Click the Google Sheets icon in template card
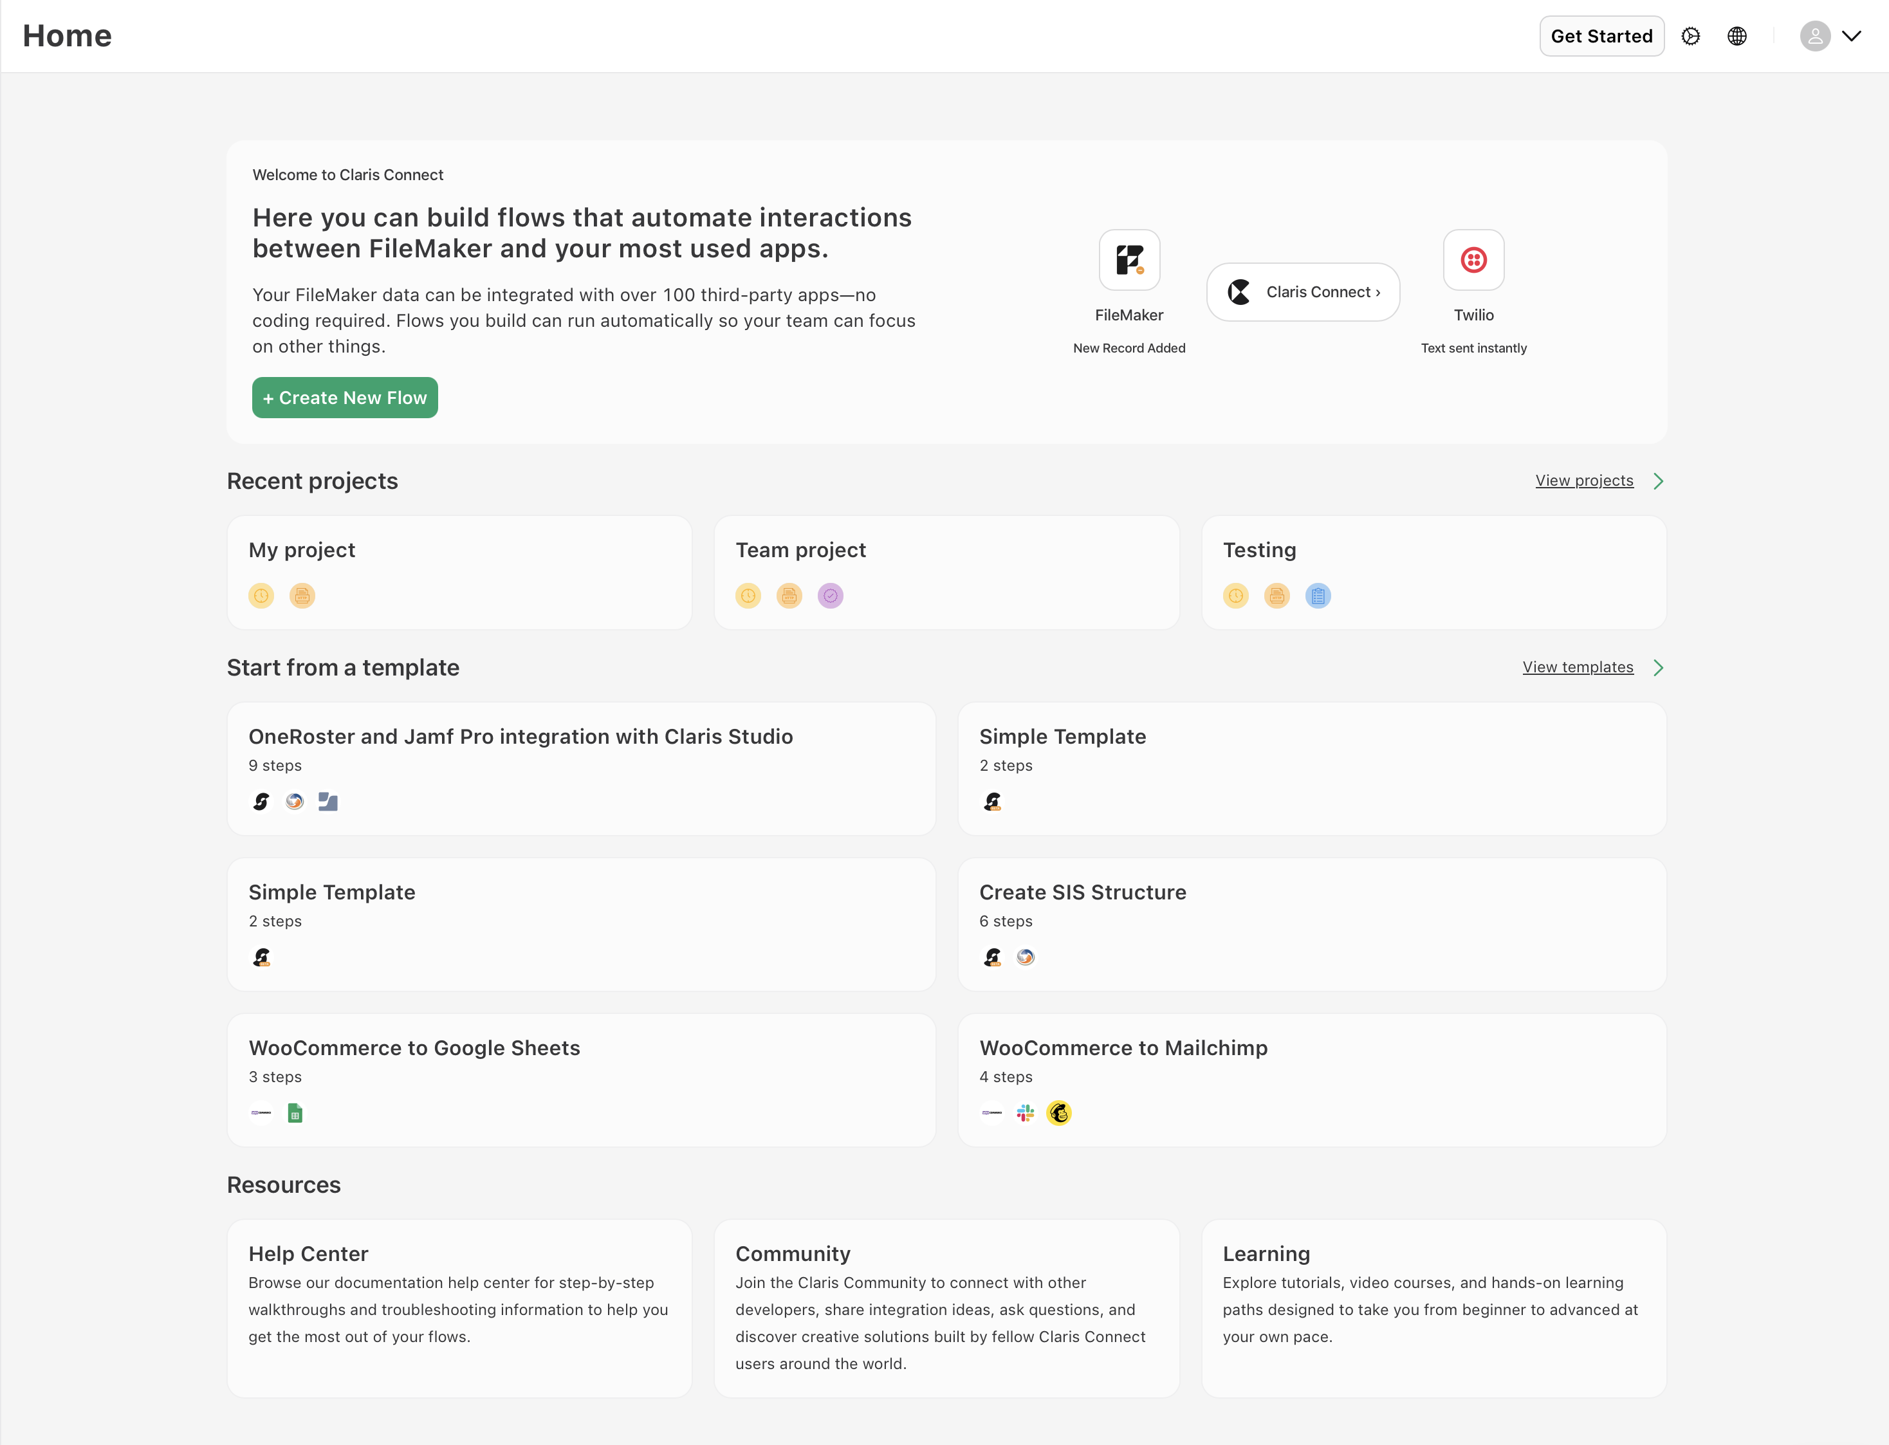Image resolution: width=1889 pixels, height=1445 pixels. pyautogui.click(x=294, y=1113)
